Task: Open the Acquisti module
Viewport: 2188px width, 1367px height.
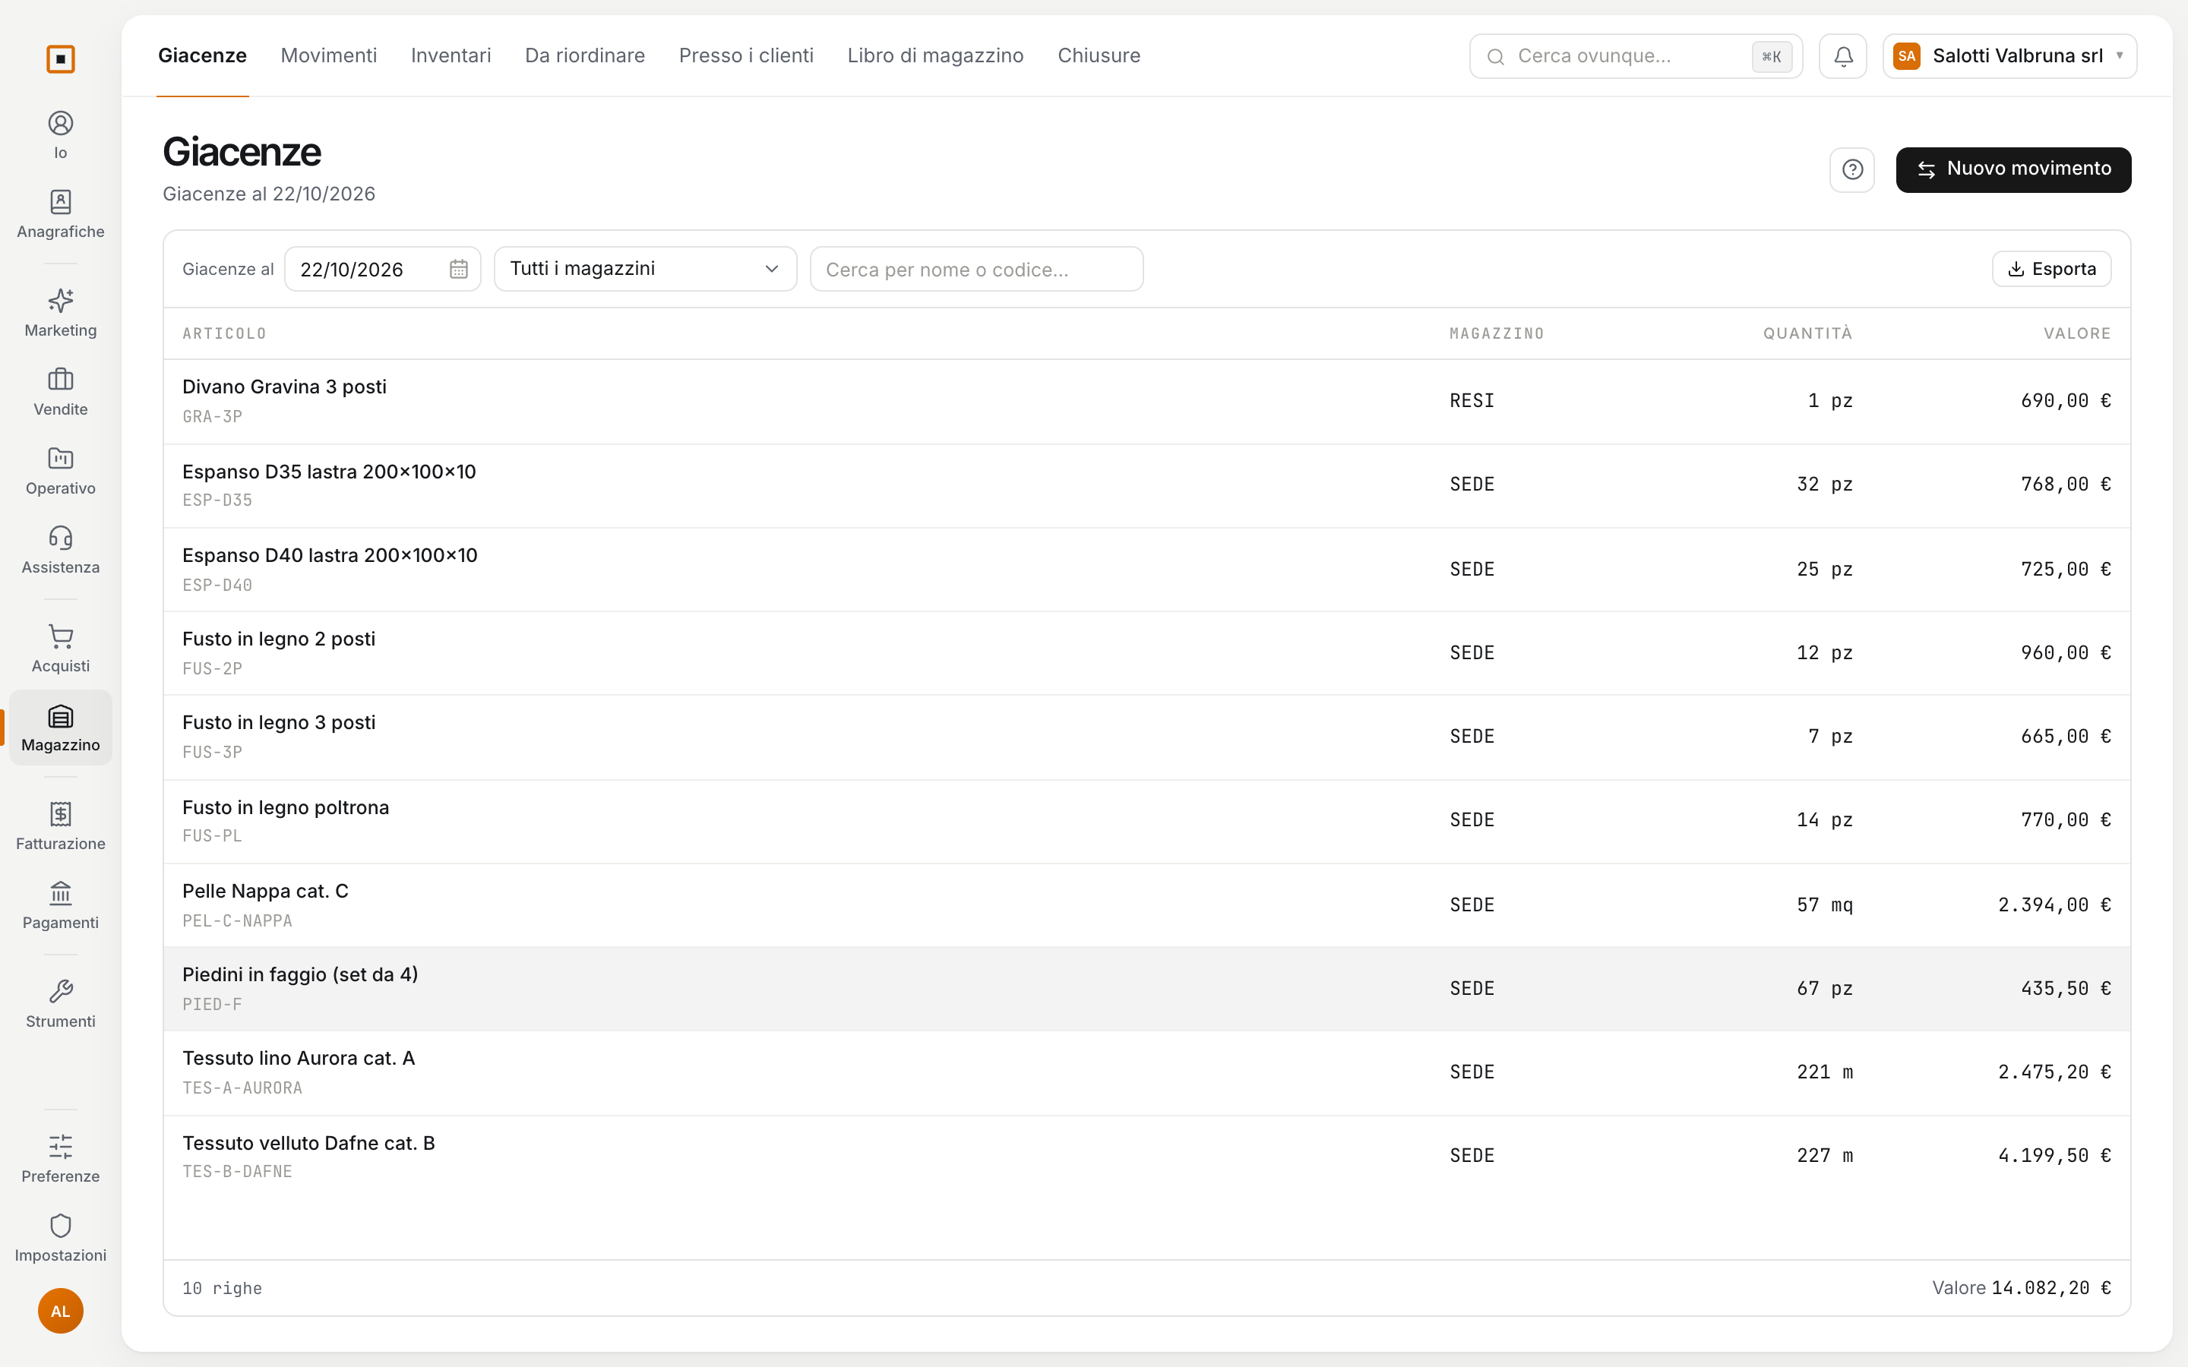Action: (61, 649)
